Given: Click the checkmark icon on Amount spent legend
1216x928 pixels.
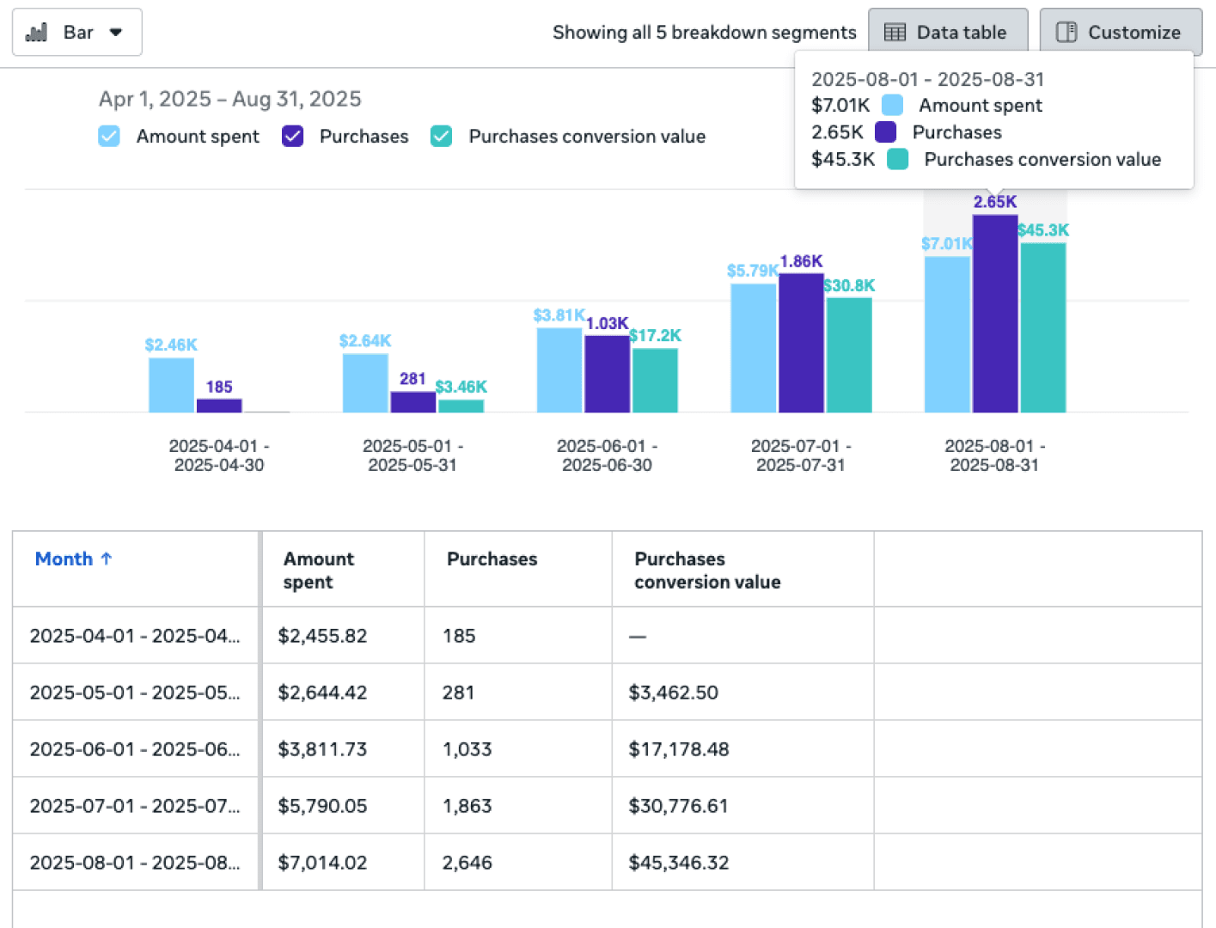Looking at the screenshot, I should point(108,136).
